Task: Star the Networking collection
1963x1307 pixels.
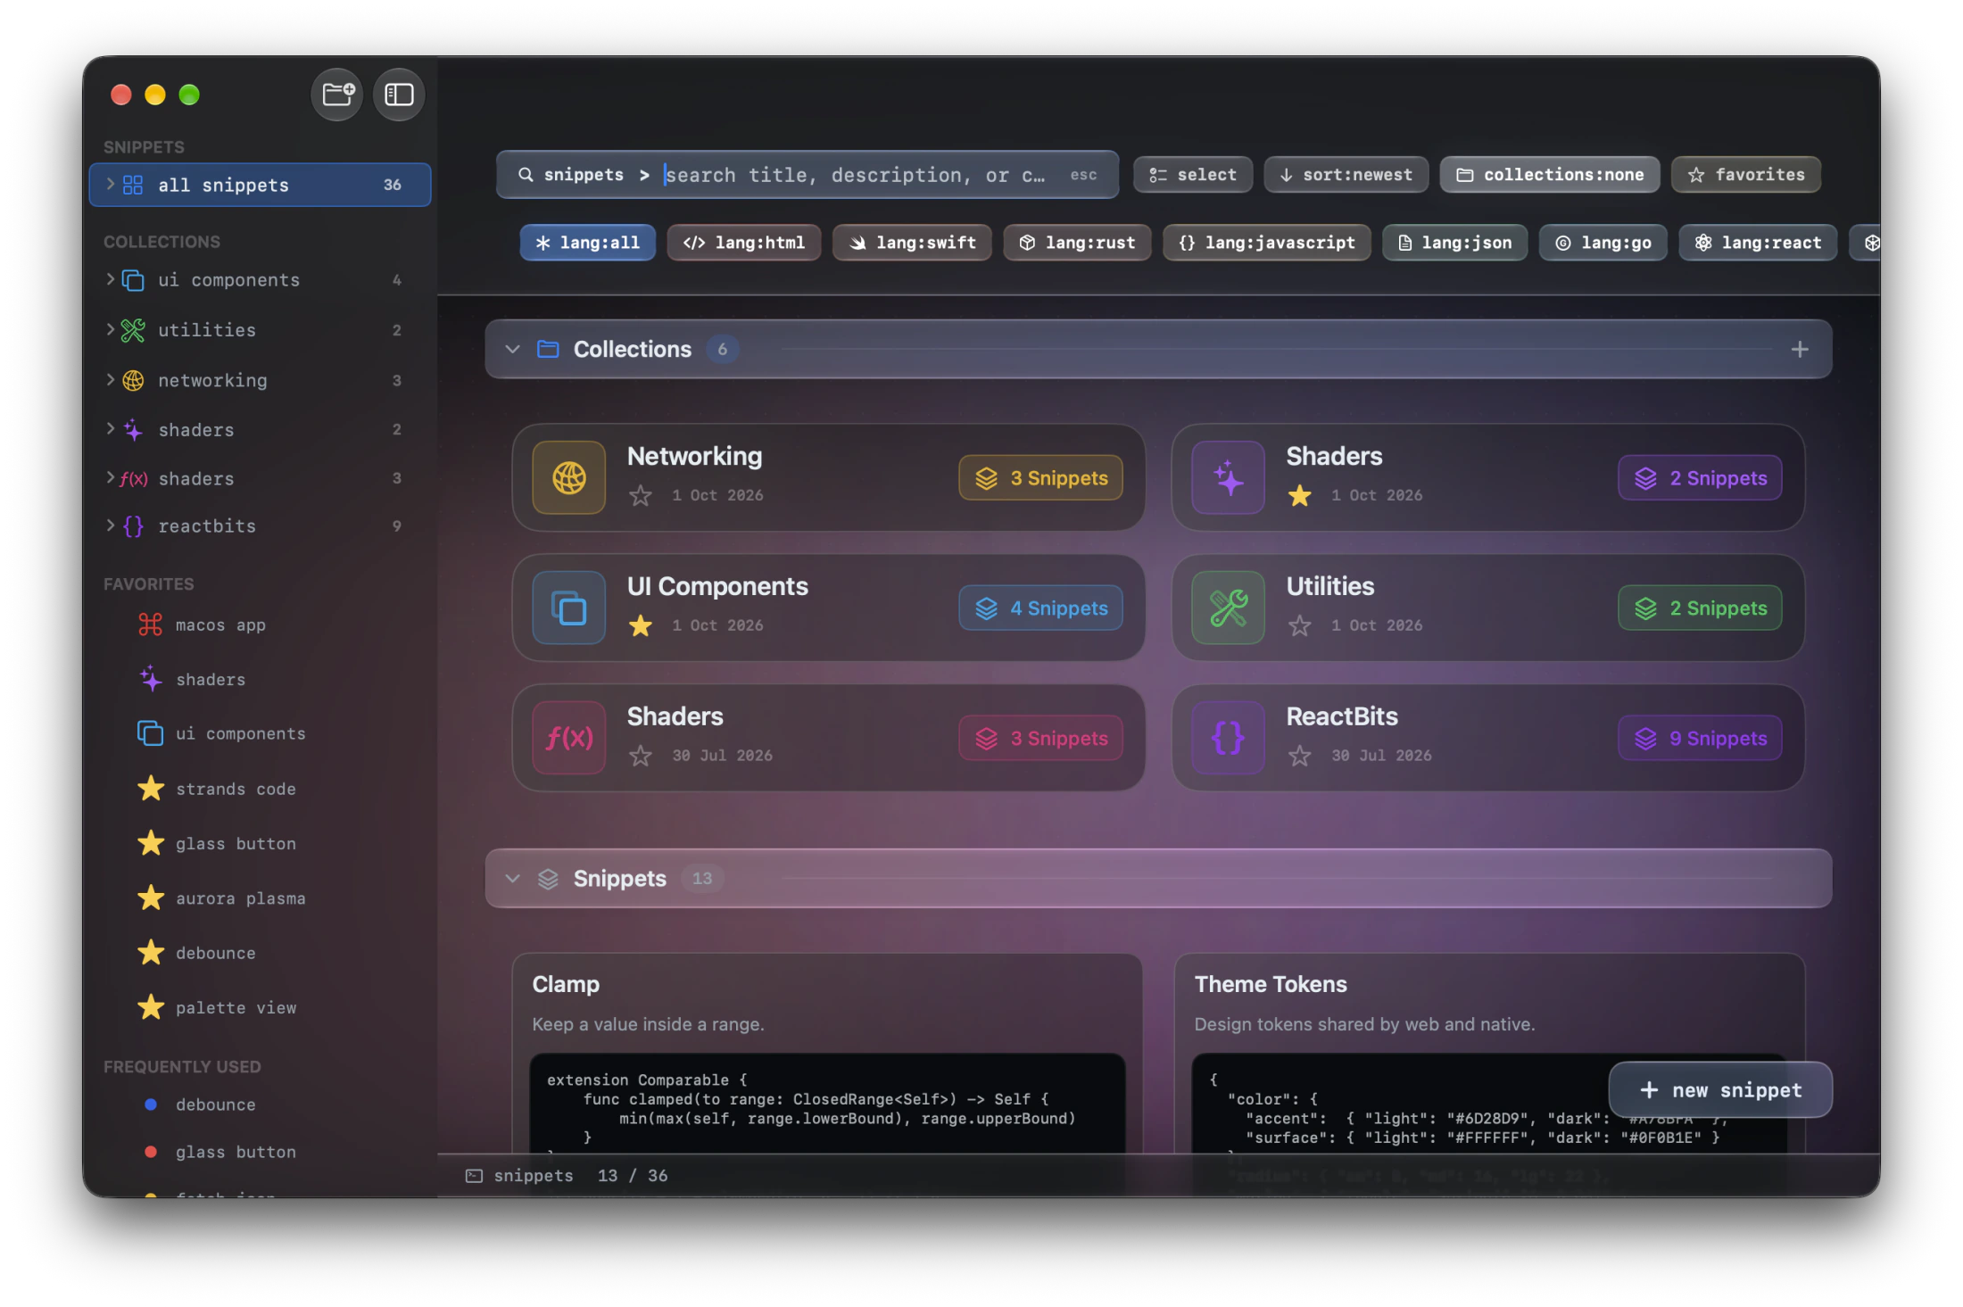Action: (x=641, y=495)
